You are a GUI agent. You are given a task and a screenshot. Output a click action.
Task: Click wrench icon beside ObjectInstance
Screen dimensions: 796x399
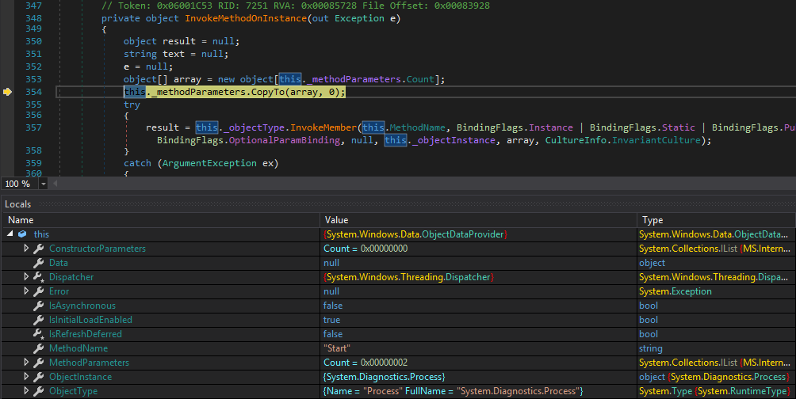pyautogui.click(x=39, y=377)
